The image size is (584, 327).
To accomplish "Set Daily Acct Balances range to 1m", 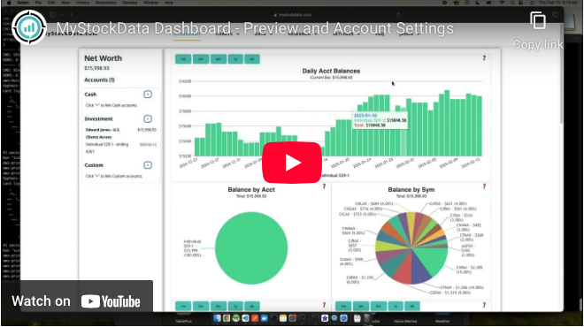I will [x=183, y=59].
